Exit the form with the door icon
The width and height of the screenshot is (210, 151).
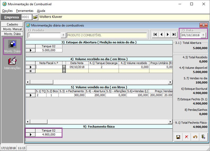click(203, 137)
